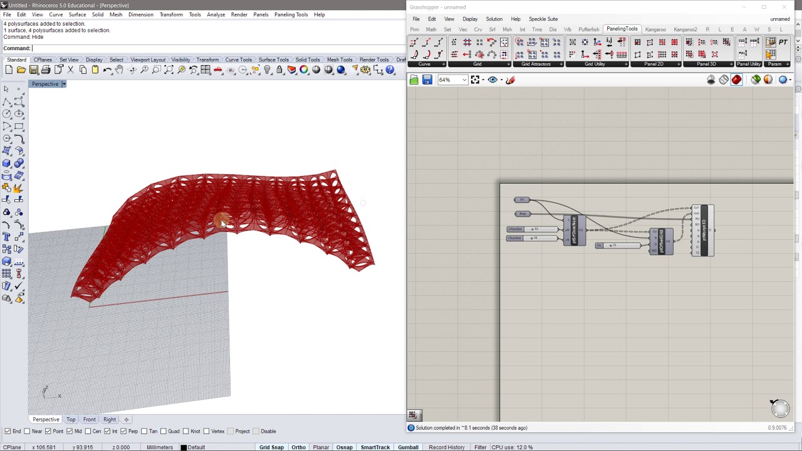Click the New file icon in Rhino toolbar
Image resolution: width=802 pixels, height=451 pixels.
tap(9, 70)
